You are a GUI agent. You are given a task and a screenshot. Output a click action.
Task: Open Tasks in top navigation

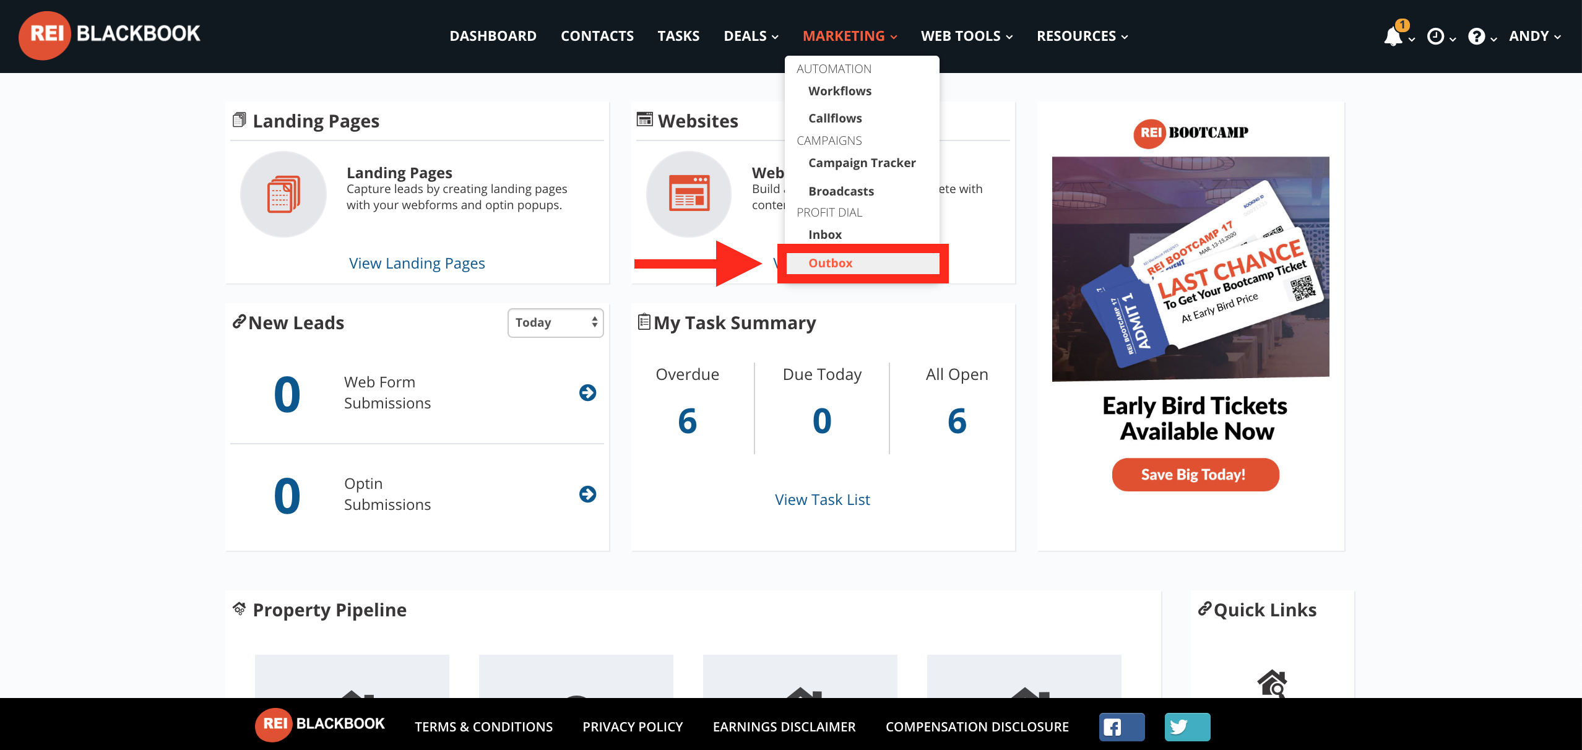(678, 36)
